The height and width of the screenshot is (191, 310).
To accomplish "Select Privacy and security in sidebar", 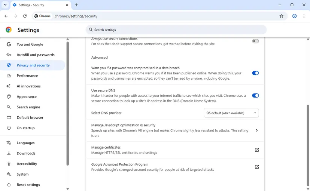I will coord(33,65).
